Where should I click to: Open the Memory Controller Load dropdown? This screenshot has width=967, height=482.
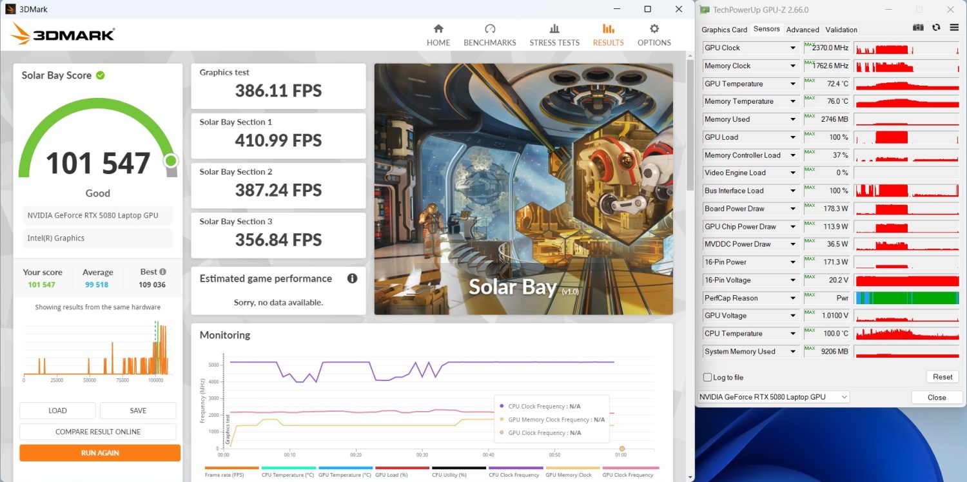click(793, 155)
